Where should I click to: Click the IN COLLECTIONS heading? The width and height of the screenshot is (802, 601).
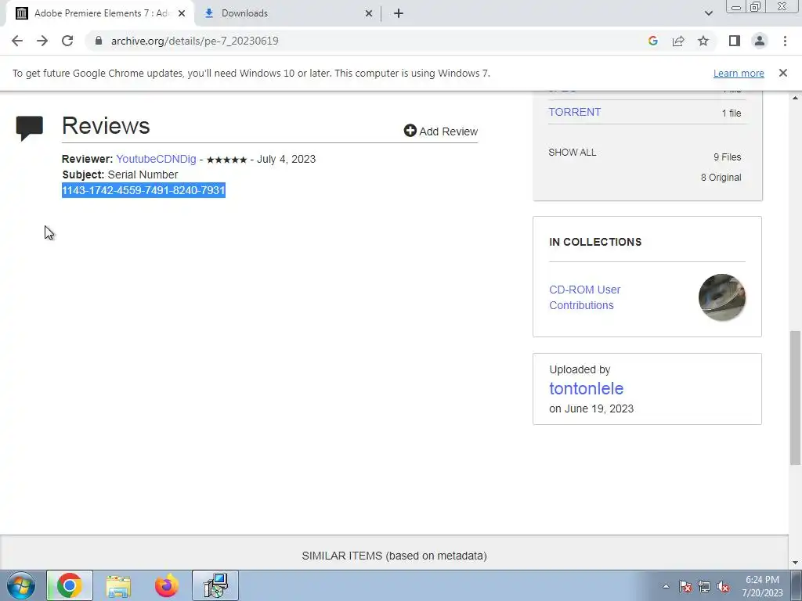click(595, 242)
